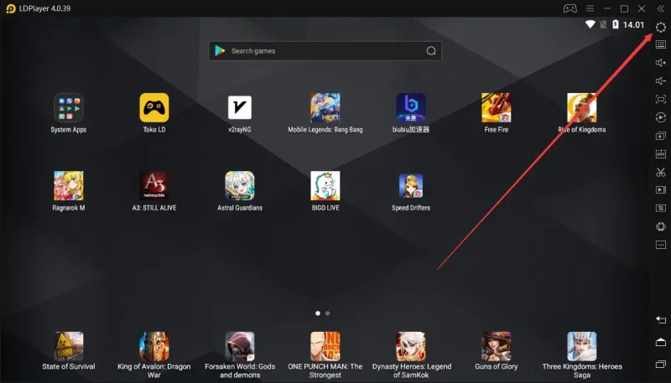Viewport: 671px width, 383px height.
Task: Click the Wi-Fi status icon
Action: [x=590, y=24]
